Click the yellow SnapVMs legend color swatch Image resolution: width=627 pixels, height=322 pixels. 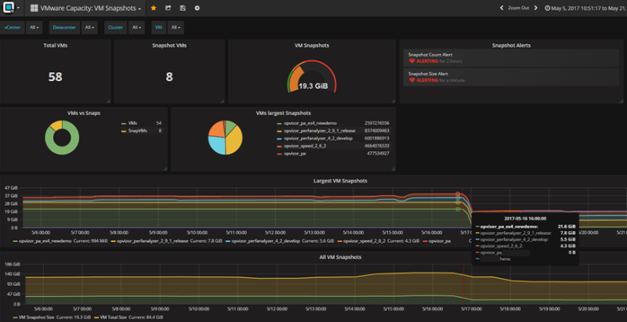click(123, 131)
